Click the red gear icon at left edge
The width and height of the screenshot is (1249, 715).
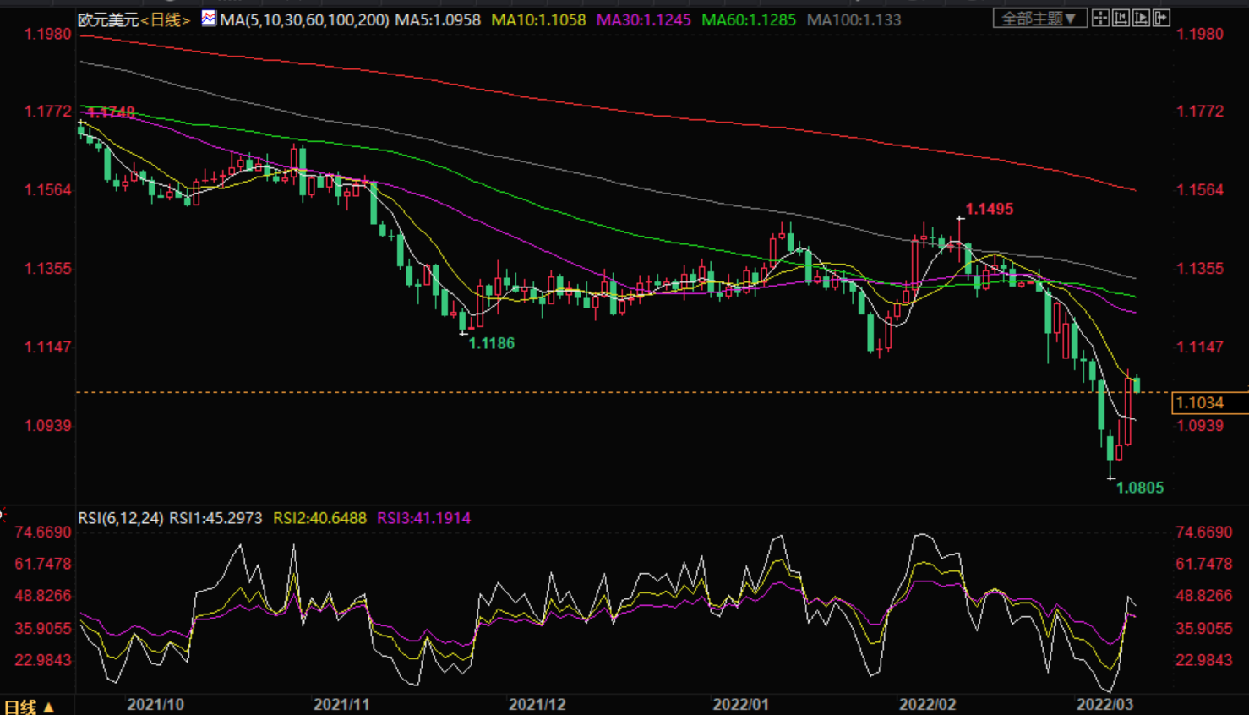(3, 513)
